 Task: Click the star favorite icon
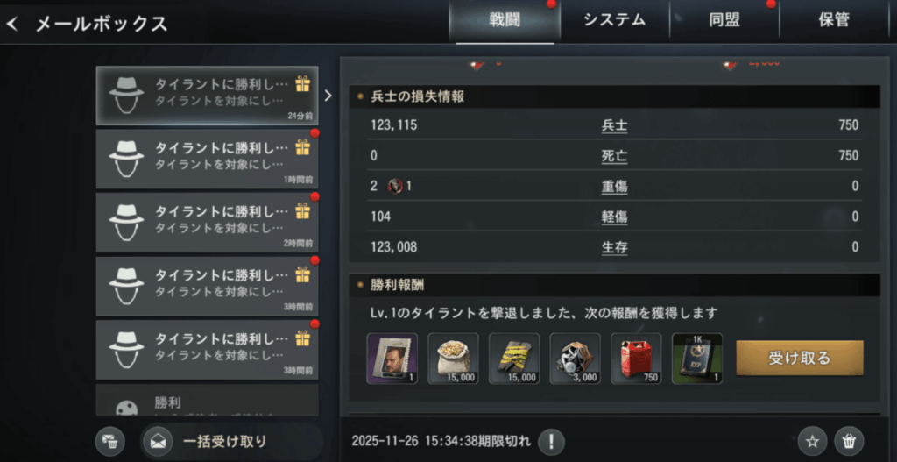(x=812, y=441)
